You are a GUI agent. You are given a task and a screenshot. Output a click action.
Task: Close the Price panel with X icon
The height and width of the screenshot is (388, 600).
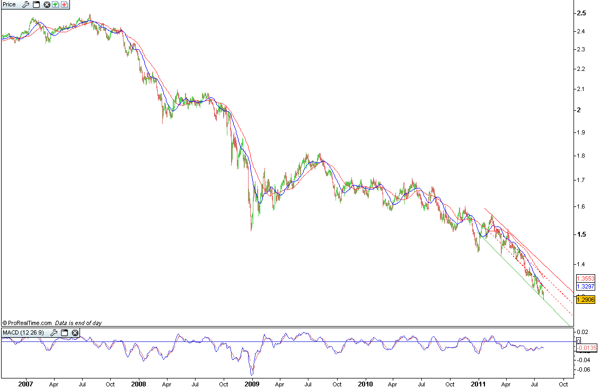tap(47, 5)
